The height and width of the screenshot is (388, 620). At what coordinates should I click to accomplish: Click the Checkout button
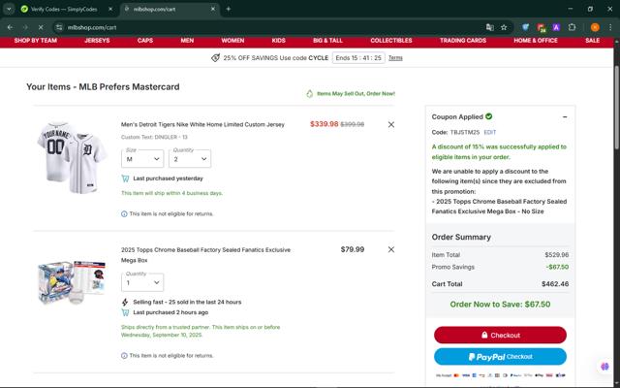pos(500,335)
